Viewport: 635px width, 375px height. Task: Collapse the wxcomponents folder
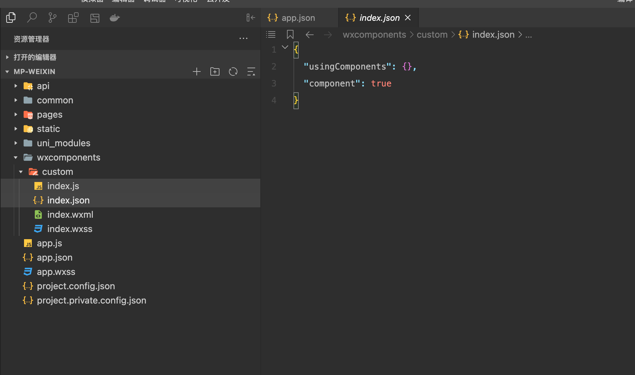tap(16, 157)
